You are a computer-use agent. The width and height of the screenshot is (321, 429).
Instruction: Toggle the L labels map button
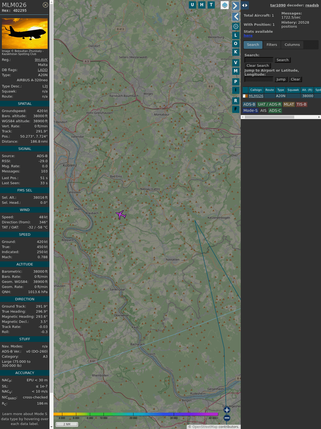pyautogui.click(x=236, y=35)
